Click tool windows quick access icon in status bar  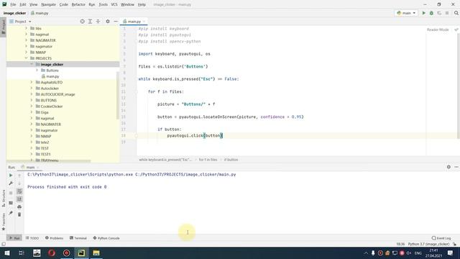[x=4, y=244]
